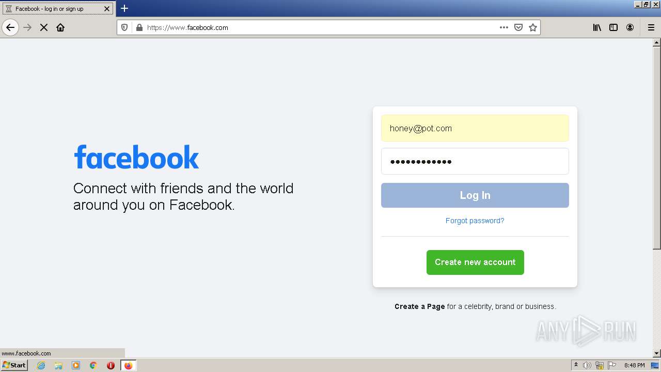Screen dimensions: 661x372
Task: Click the facebook logo
Action: [136, 157]
